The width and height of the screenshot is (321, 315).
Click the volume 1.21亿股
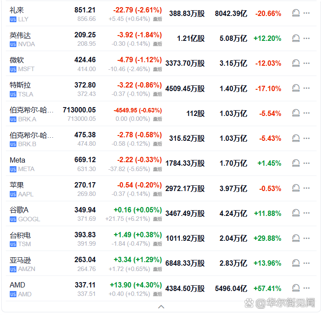point(191,39)
